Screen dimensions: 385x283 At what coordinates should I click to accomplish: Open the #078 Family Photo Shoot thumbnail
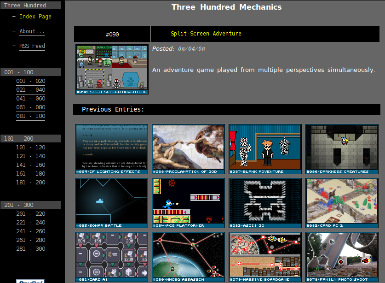pos(342,257)
